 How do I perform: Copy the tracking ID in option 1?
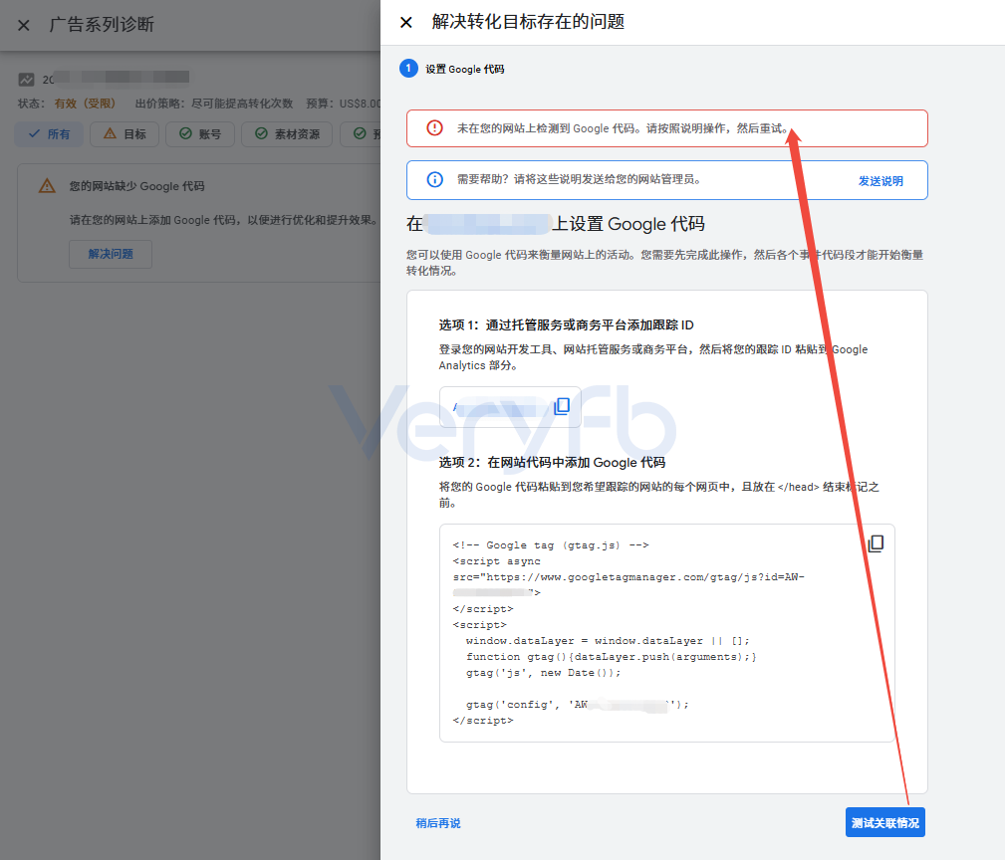[562, 406]
